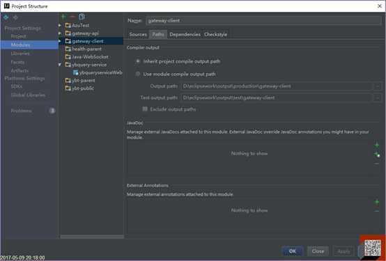Open the Dependencies tab
The height and width of the screenshot is (261, 386).
(x=185, y=34)
